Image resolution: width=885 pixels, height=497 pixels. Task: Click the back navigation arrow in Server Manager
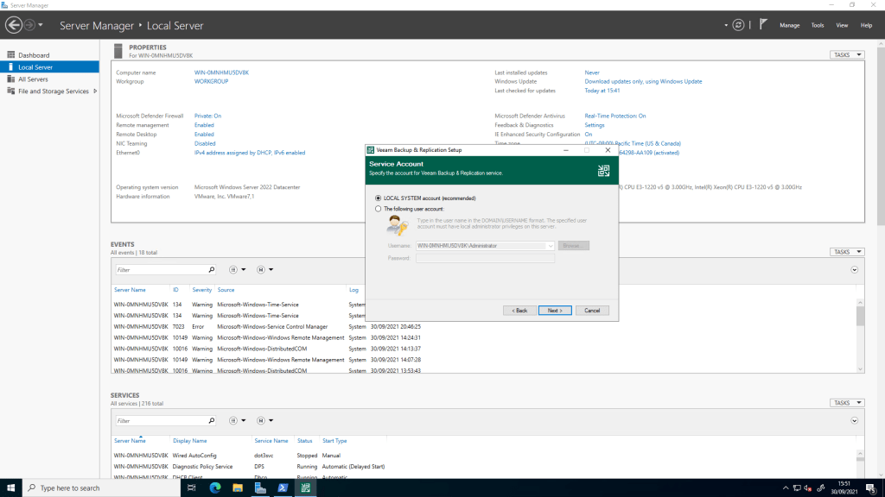[x=14, y=25]
